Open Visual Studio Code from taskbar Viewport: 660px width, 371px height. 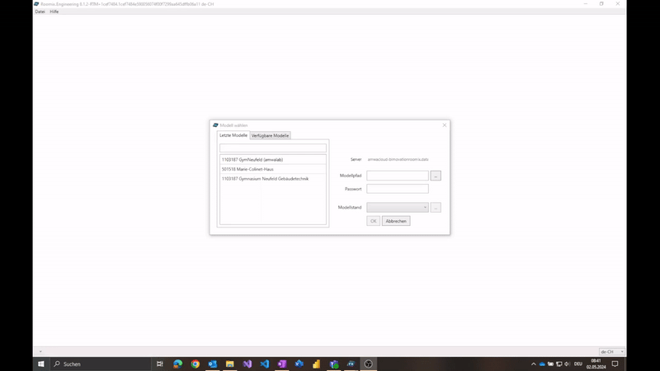264,364
